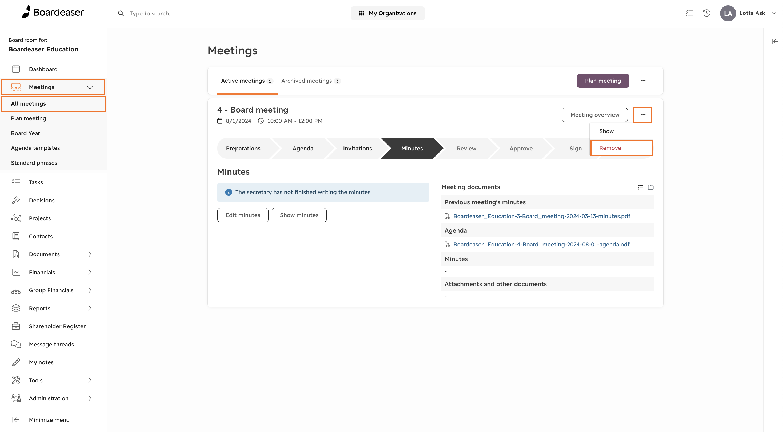
Task: Select Remove from the meeting menu
Action: (621, 148)
